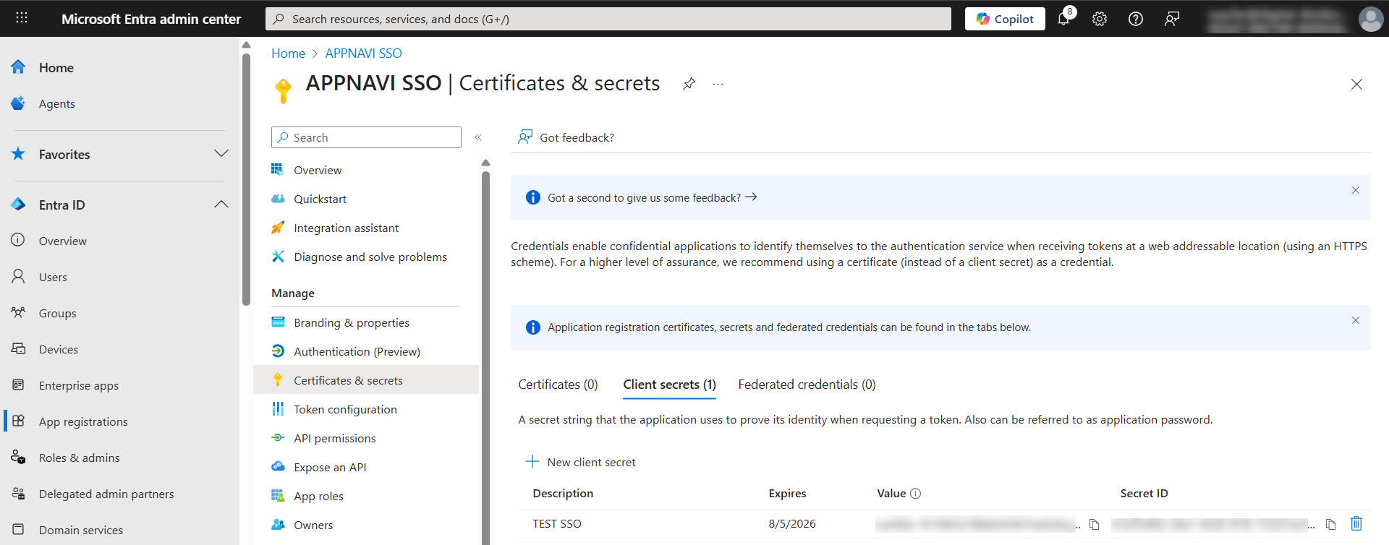Screen dimensions: 1389x545
Task: Dismiss the tabs information banner
Action: click(x=1356, y=320)
